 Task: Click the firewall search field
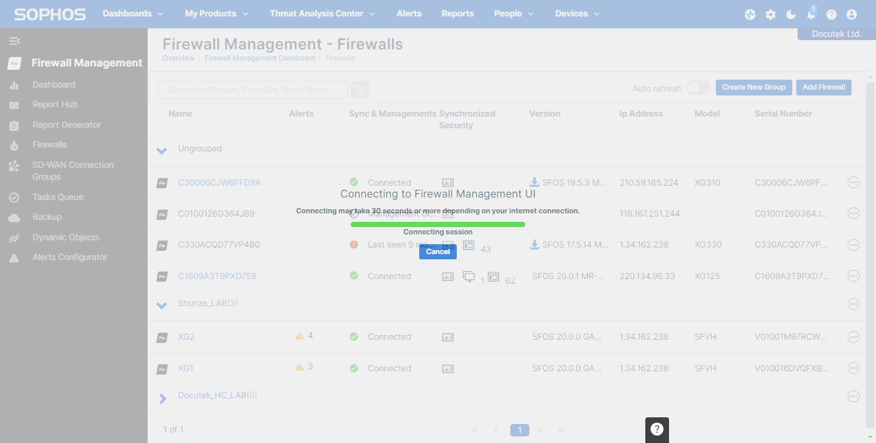click(x=253, y=90)
